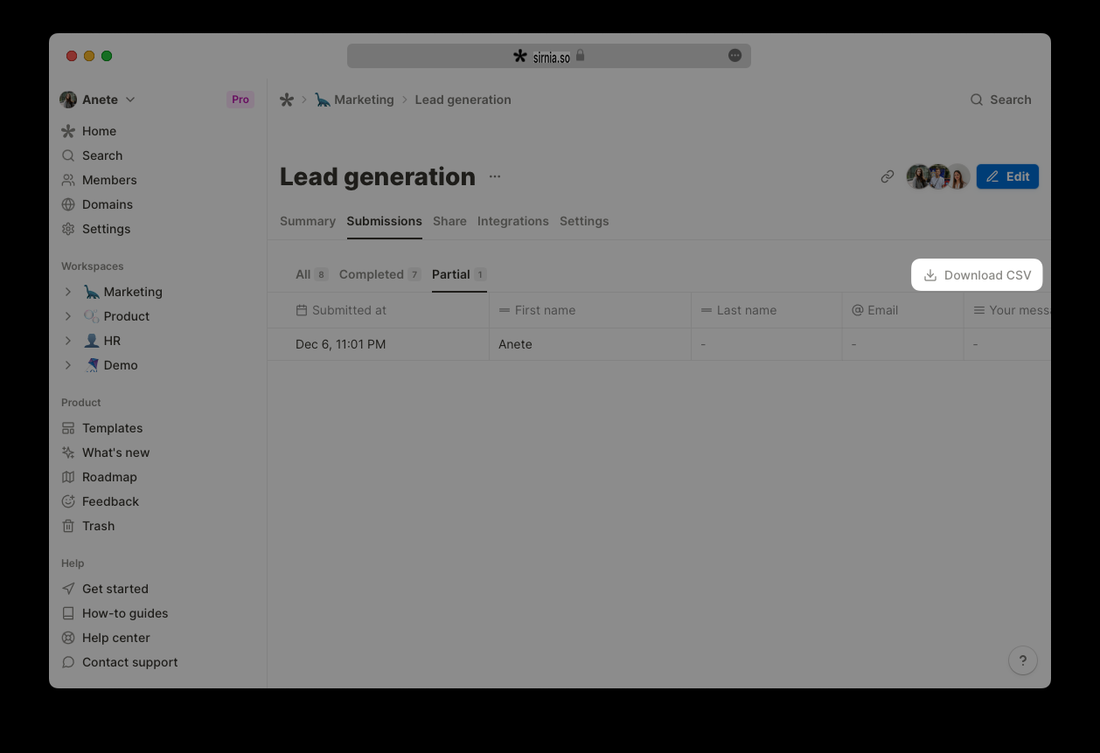Open the Anete account dropdown
Image resolution: width=1100 pixels, height=753 pixels.
click(97, 100)
